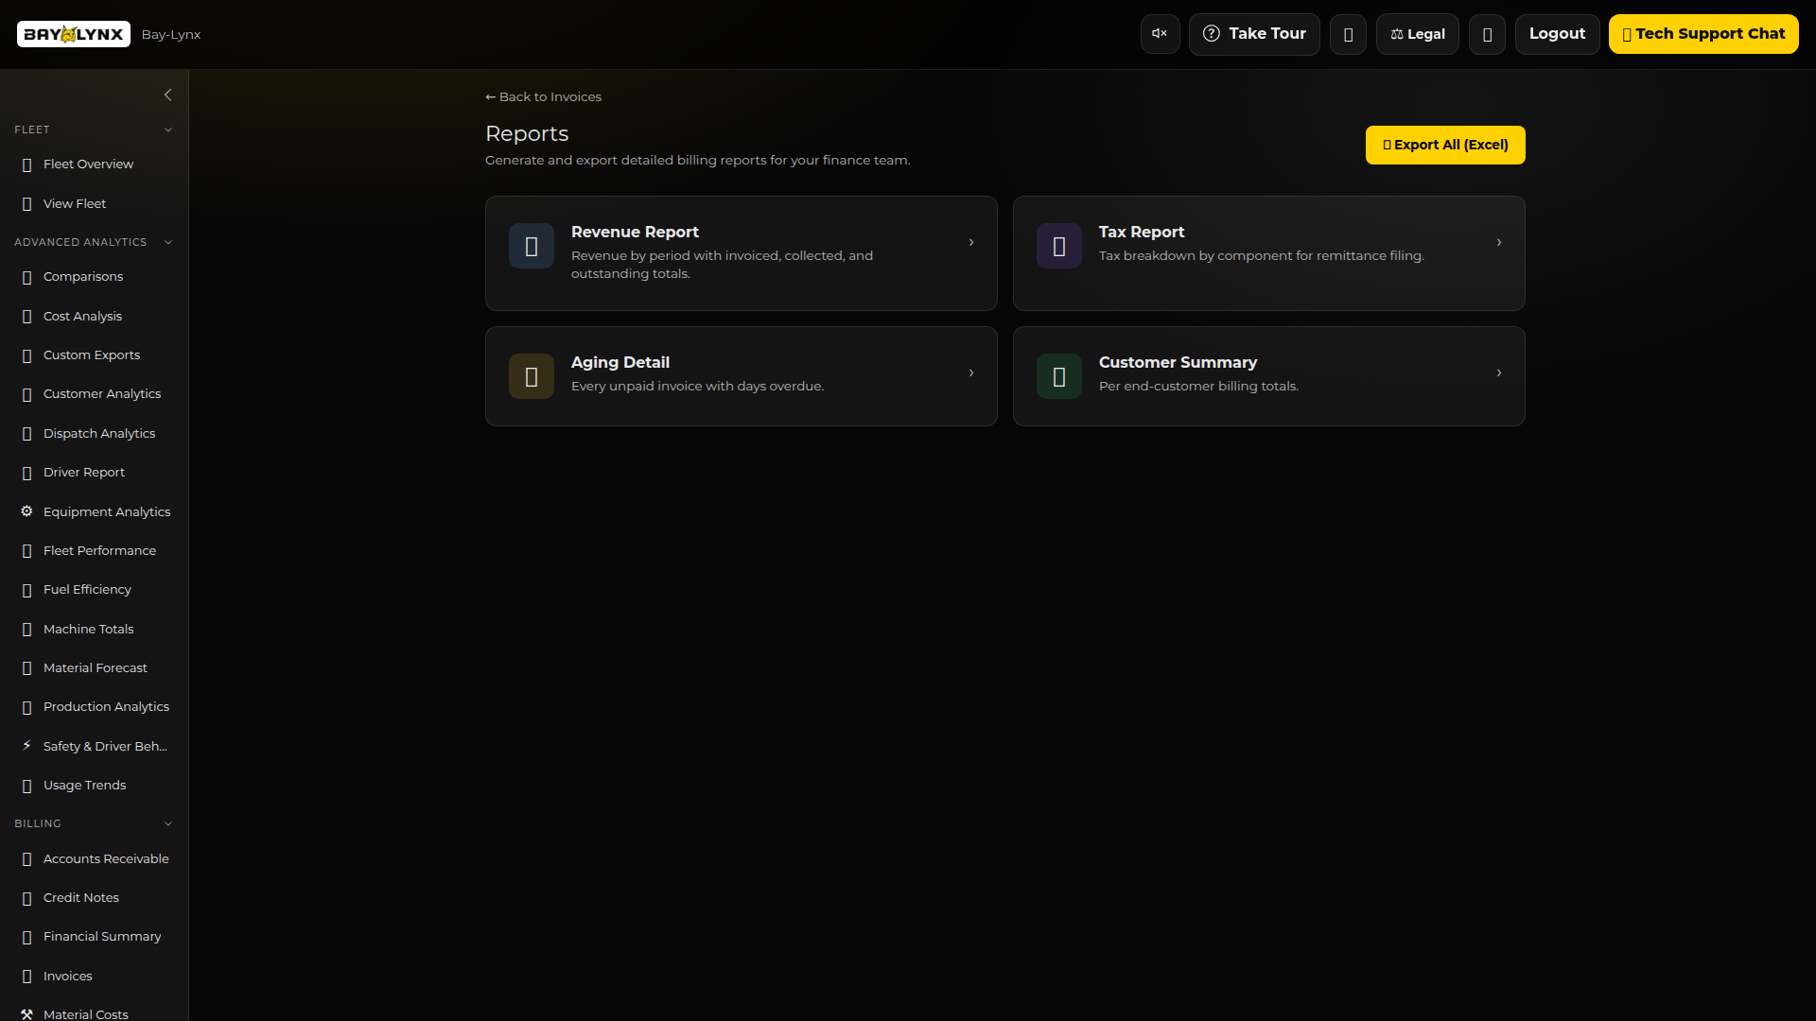Click the Customer Summary card icon
1816x1021 pixels.
pos(1059,377)
